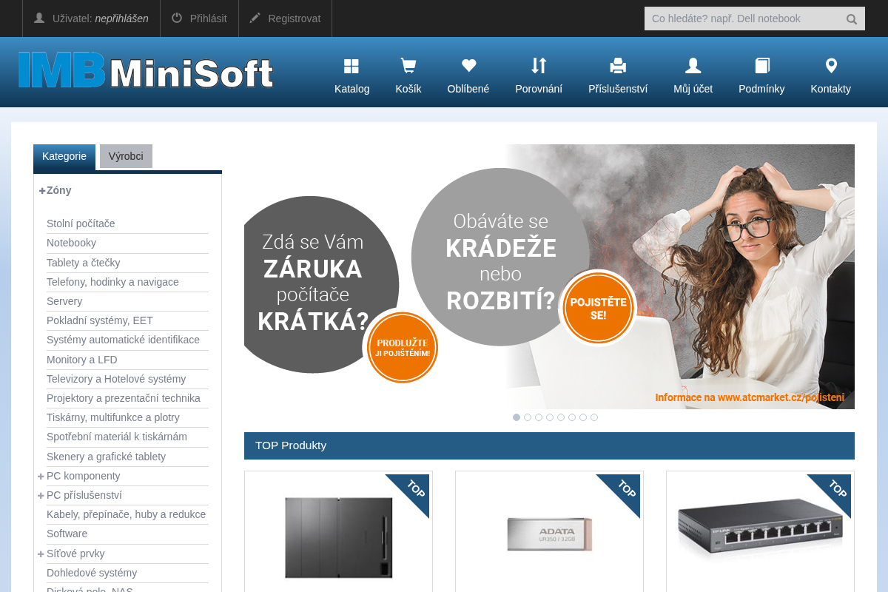
Task: Open the Oblíbené heart icon
Action: tap(468, 66)
